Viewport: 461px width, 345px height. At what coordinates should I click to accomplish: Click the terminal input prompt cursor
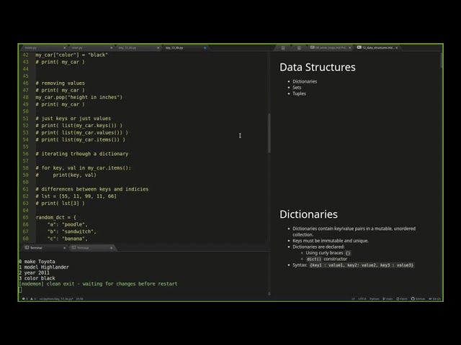[x=20, y=290]
